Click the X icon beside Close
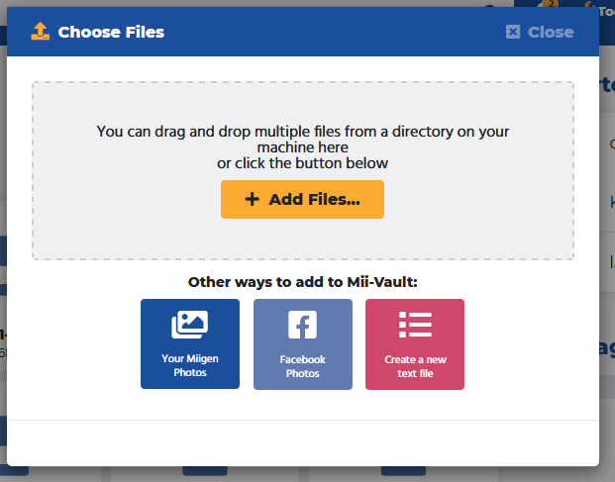The image size is (615, 482). click(x=512, y=32)
